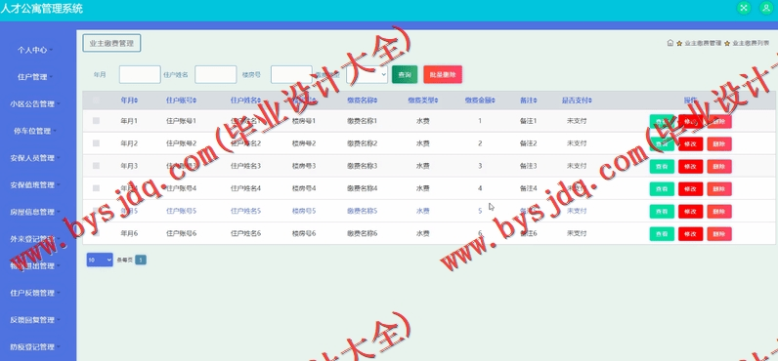Sort by 年月 column sort icon
This screenshot has width=778, height=361.
pos(136,100)
